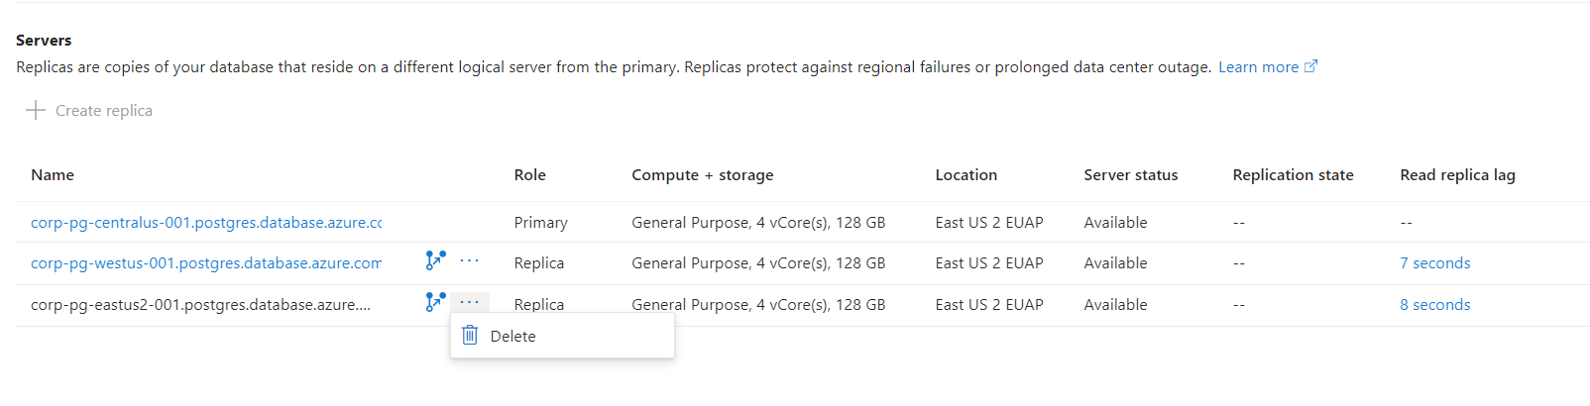
Task: Open more options for corp-pg-westus-001 replica
Action: [470, 261]
